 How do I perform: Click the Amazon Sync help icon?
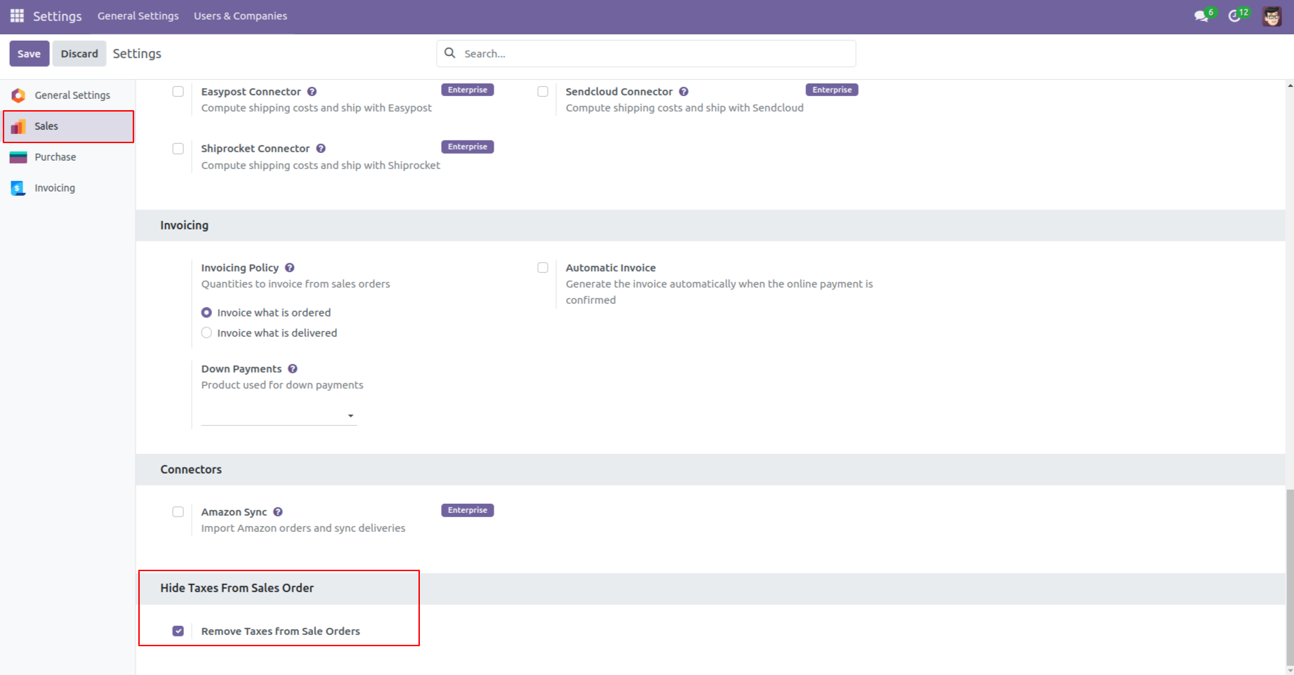coord(278,512)
